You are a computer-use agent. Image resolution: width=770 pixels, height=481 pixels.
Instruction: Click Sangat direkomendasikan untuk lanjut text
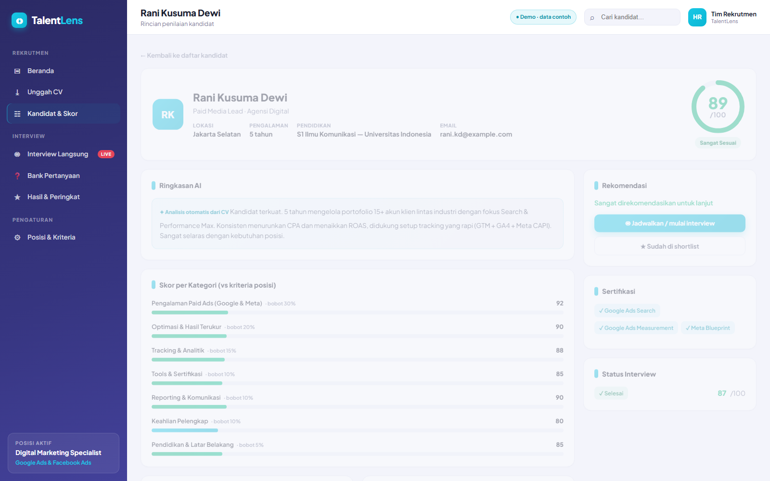tap(654, 203)
